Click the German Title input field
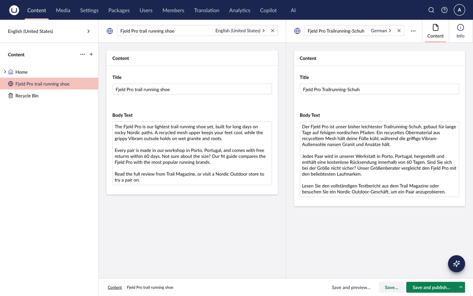Screen dimensions: 473x296 [x=379, y=89]
